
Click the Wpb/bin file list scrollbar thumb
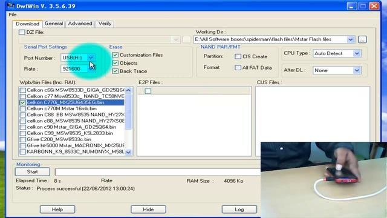tap(128, 111)
